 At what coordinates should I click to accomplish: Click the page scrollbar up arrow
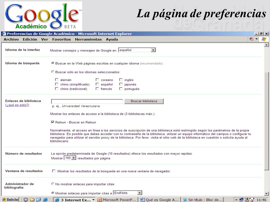[266, 45]
